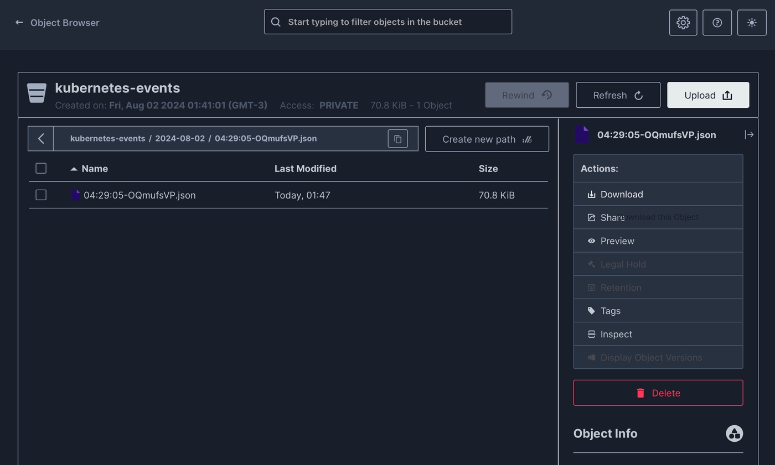775x465 pixels.
Task: Tick the select-all objects checkbox
Action: point(41,168)
